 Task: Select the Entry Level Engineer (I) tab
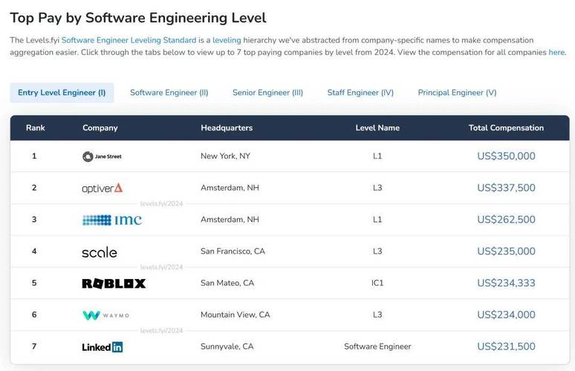pyautogui.click(x=62, y=93)
